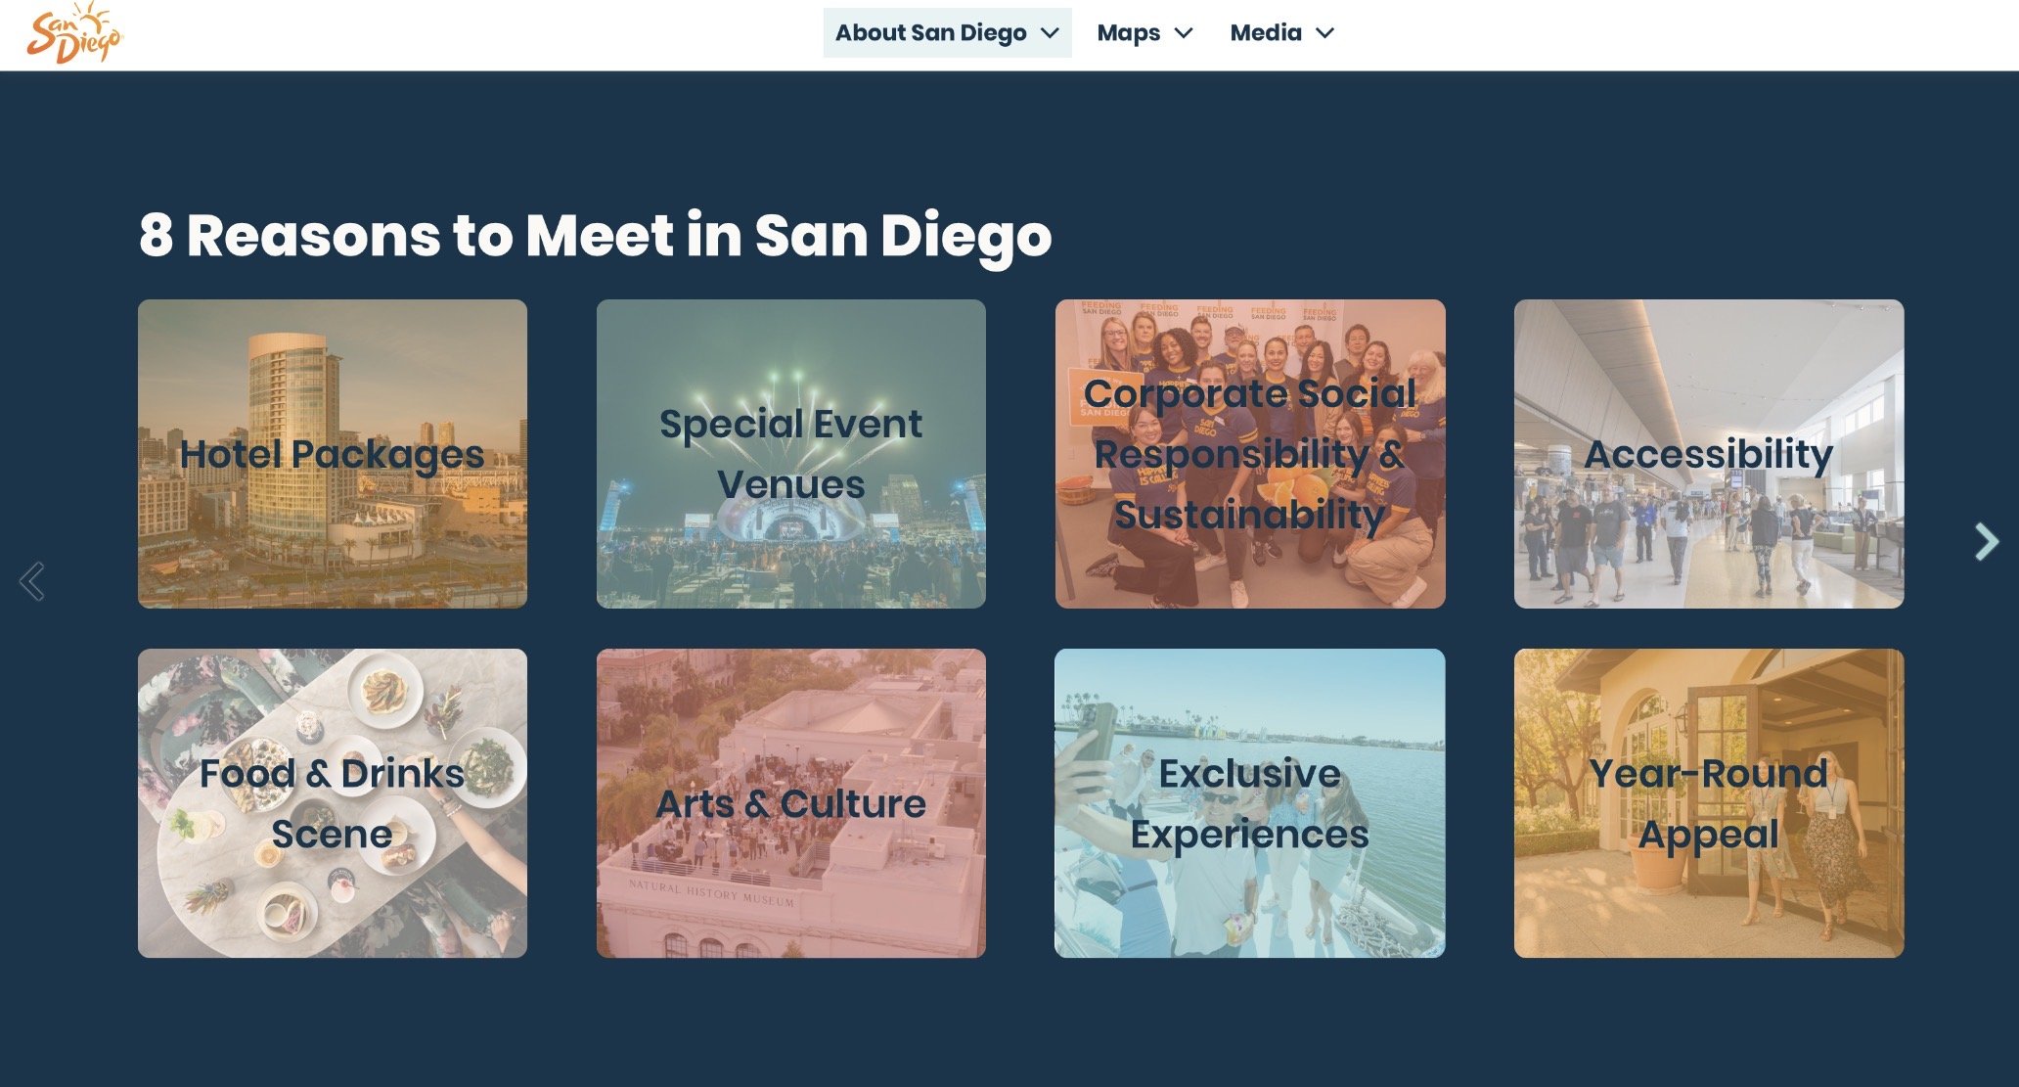Select Corporate Social Responsibility & Sustainability card
This screenshot has height=1087, width=2019.
point(1250,454)
